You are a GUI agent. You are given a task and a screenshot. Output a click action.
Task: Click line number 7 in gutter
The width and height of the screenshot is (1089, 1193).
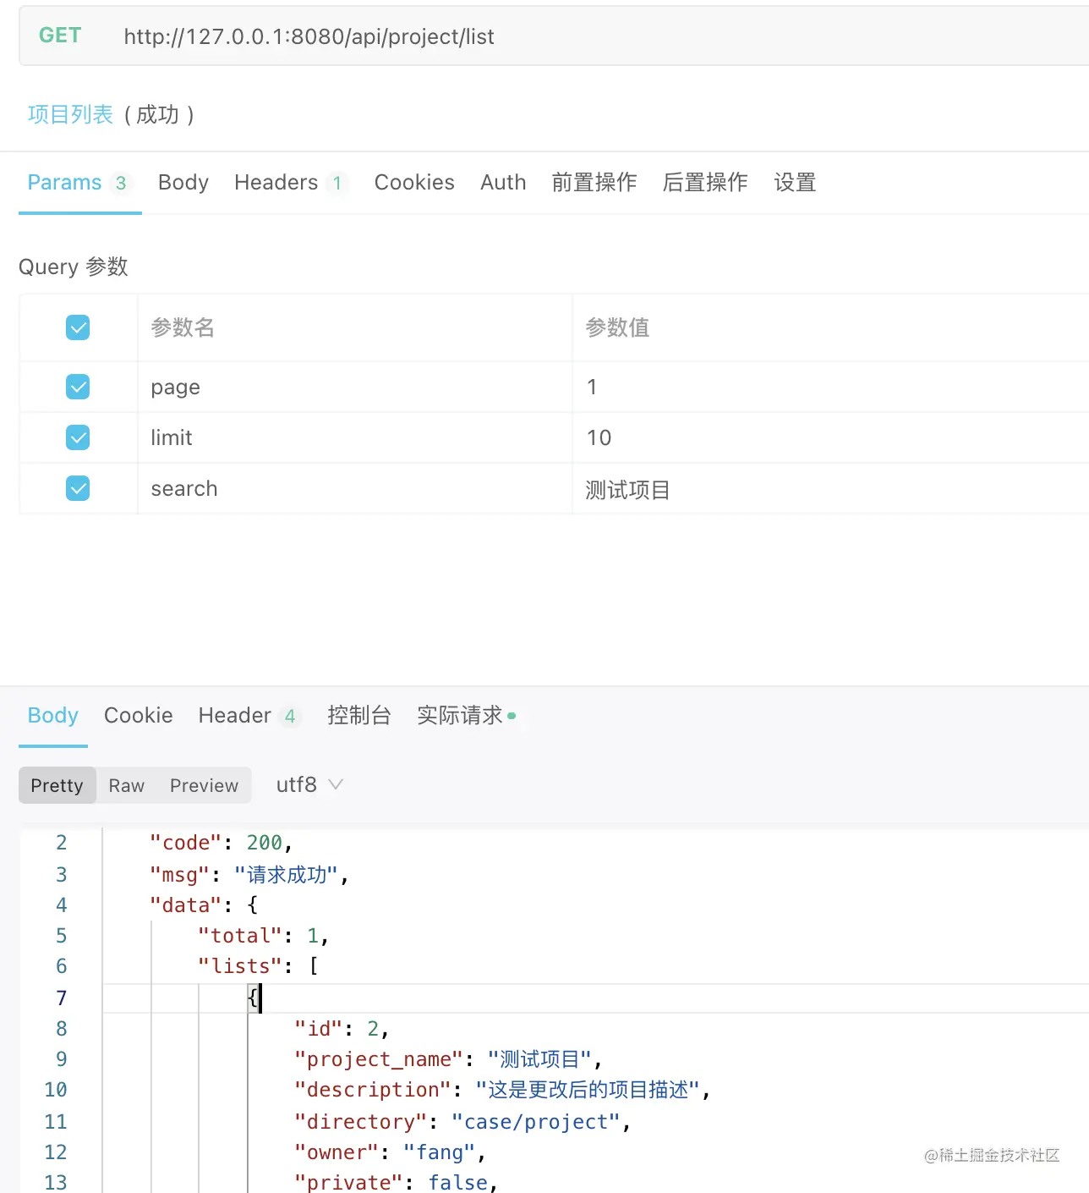click(x=61, y=998)
